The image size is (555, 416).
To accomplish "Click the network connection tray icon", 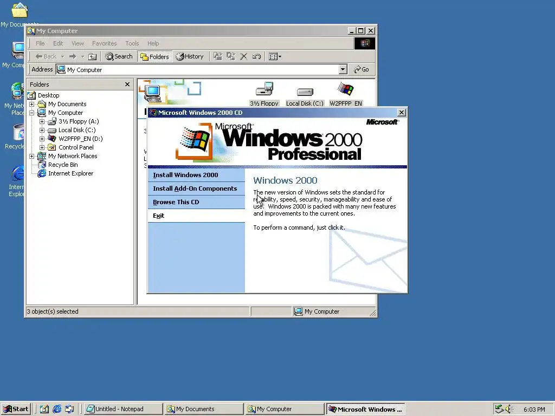I will click(x=499, y=409).
